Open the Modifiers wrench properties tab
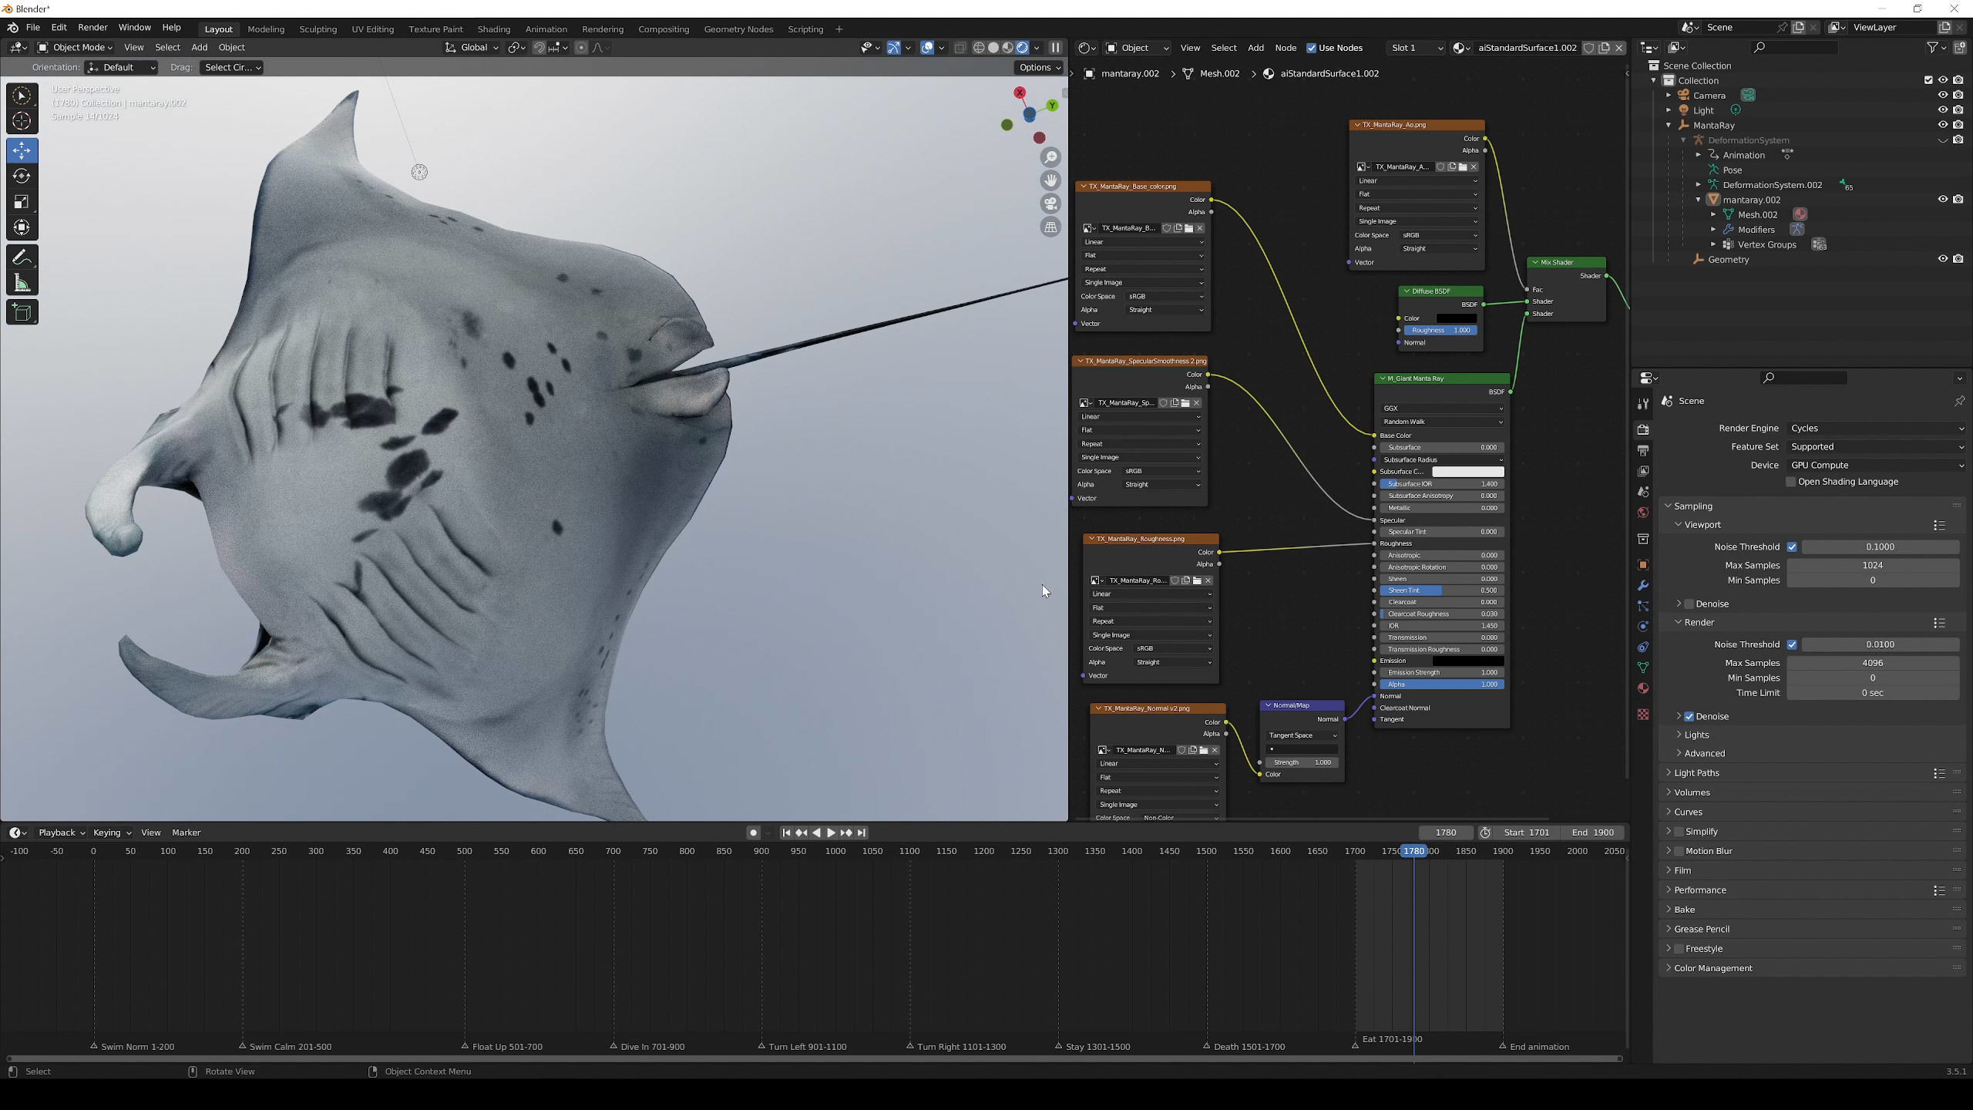 (x=1642, y=586)
